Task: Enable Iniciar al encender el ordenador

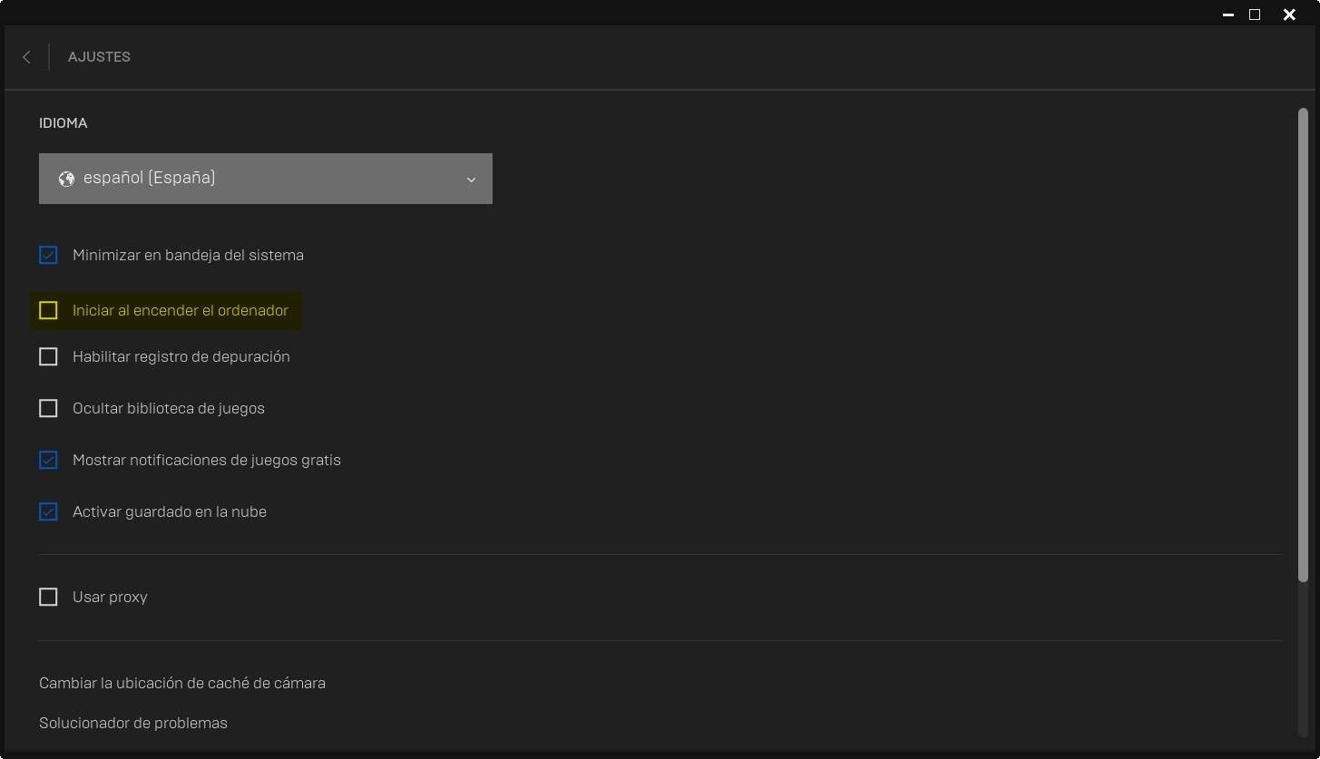Action: coord(48,311)
